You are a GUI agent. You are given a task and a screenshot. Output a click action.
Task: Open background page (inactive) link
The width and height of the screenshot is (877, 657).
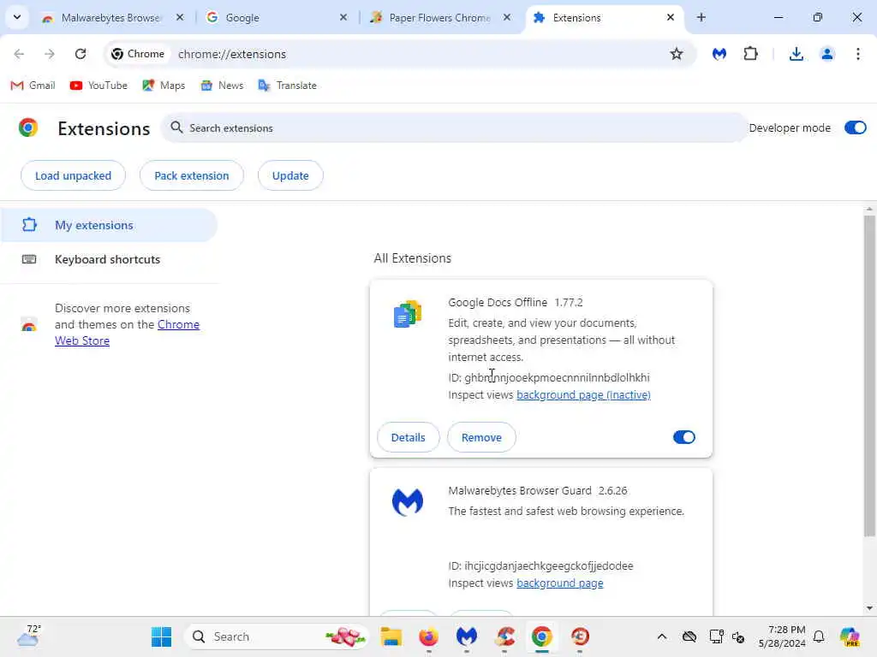(x=583, y=395)
